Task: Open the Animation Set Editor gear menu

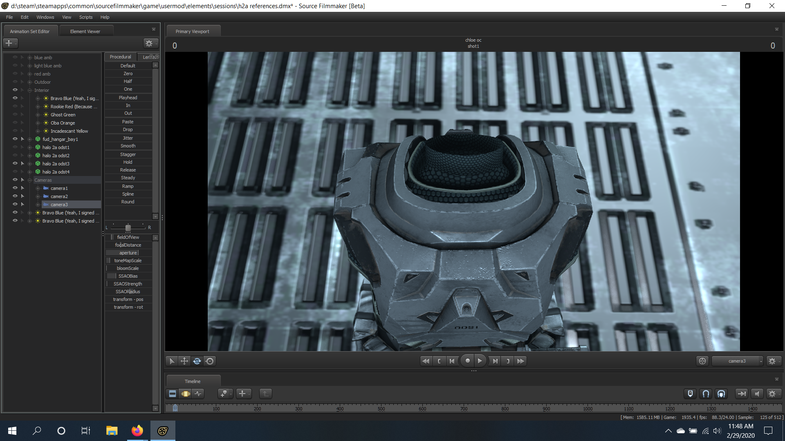Action: [150, 43]
